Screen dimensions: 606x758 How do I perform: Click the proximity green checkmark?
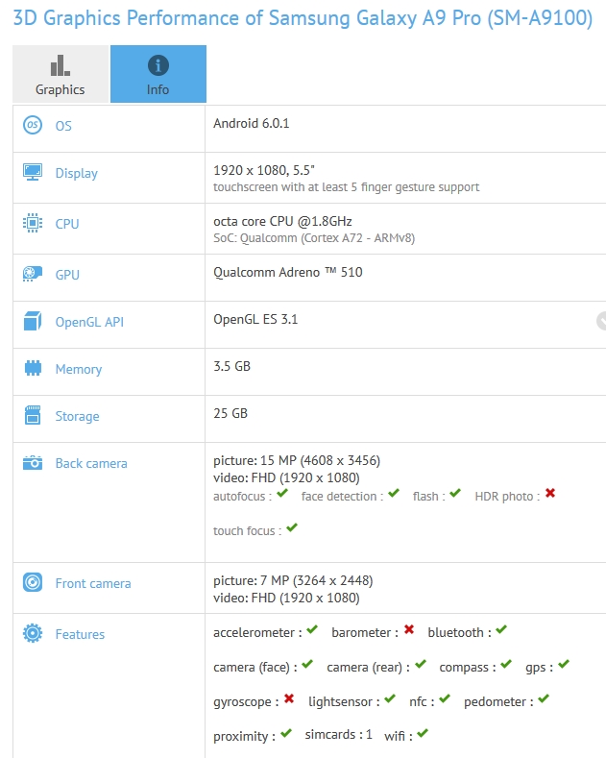[286, 733]
